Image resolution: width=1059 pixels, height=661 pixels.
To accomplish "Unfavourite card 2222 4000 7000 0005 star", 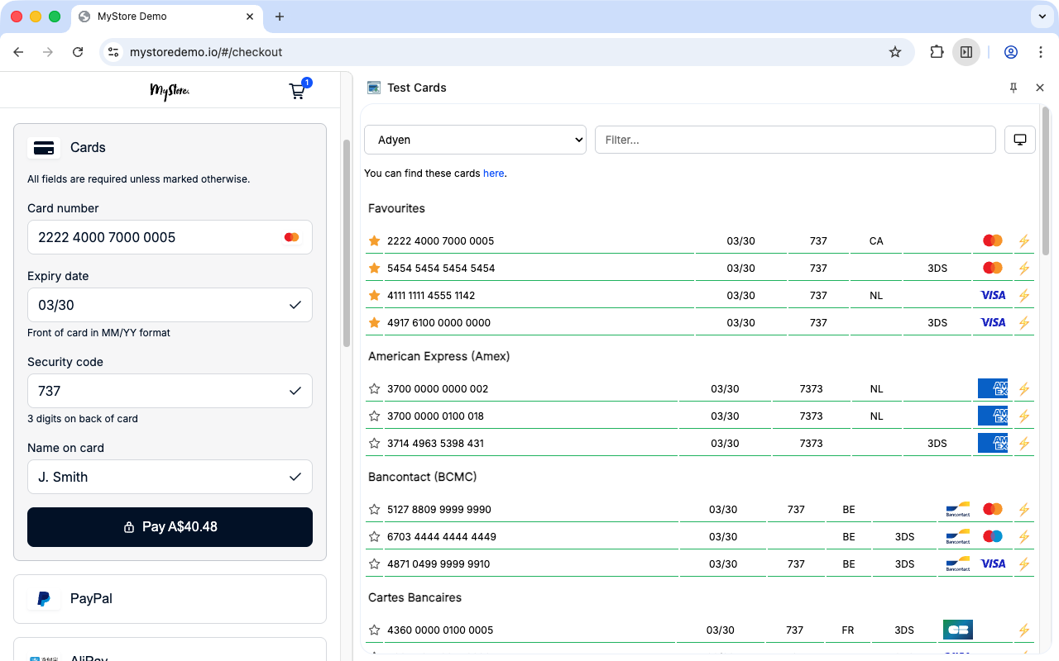I will click(x=374, y=241).
